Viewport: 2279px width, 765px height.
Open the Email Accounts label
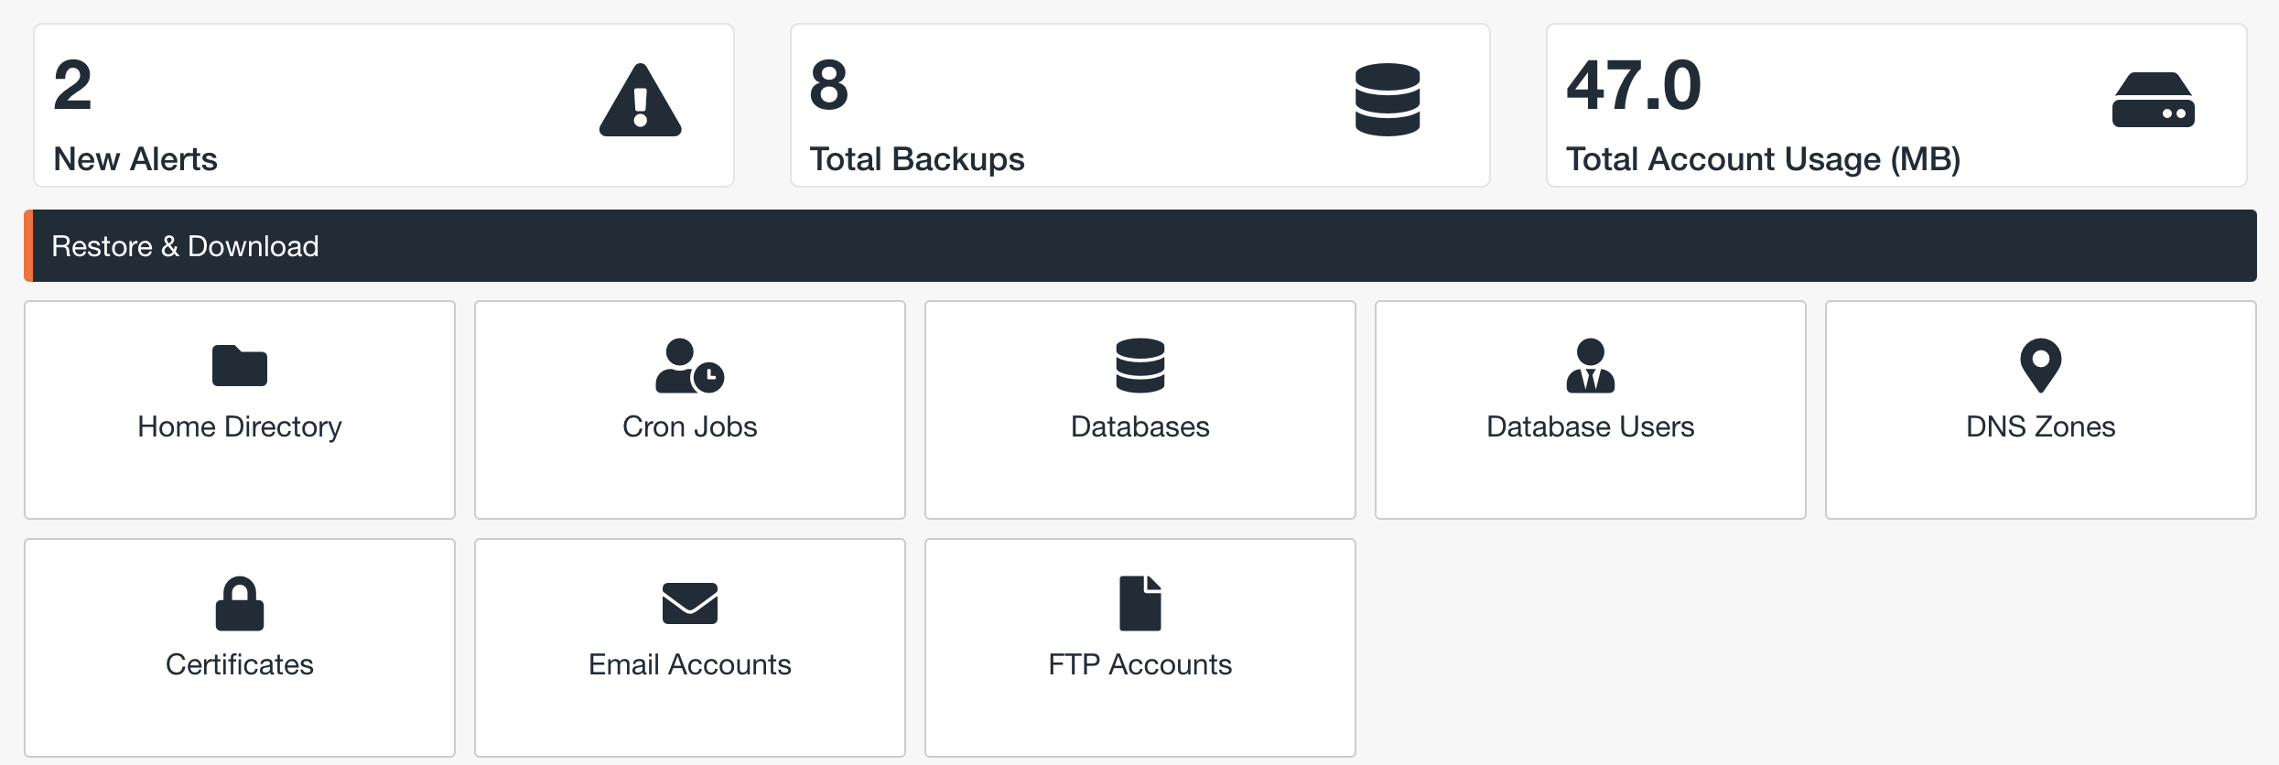click(x=690, y=664)
